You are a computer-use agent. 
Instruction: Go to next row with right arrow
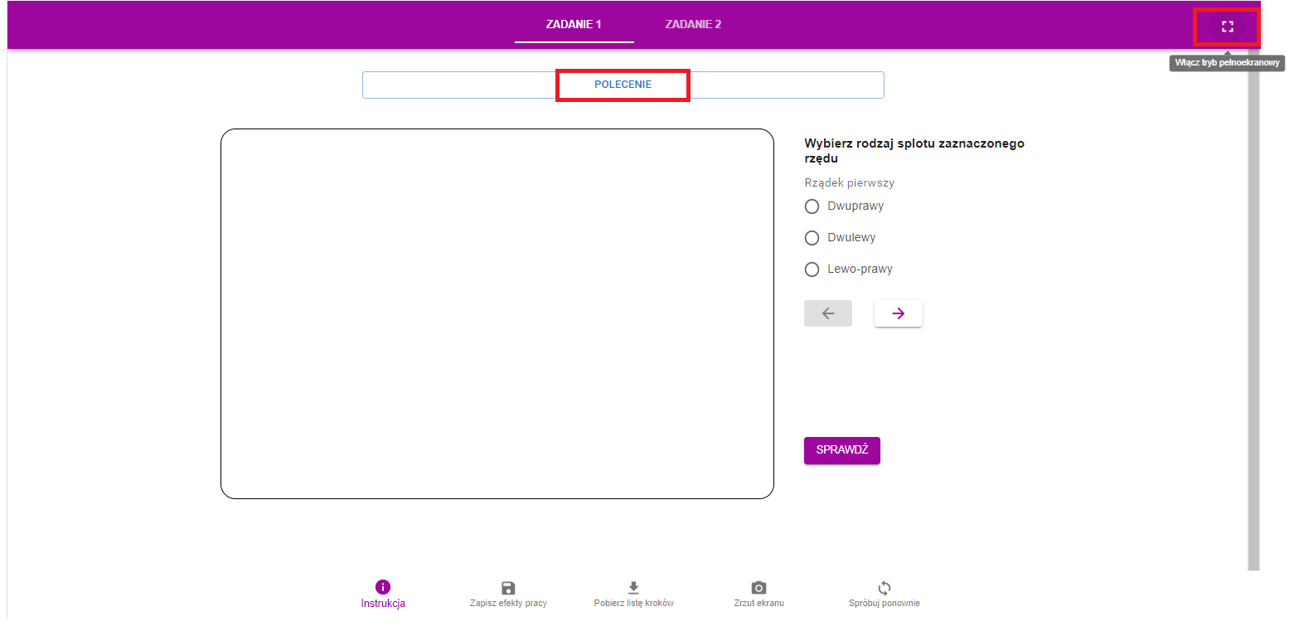(898, 313)
